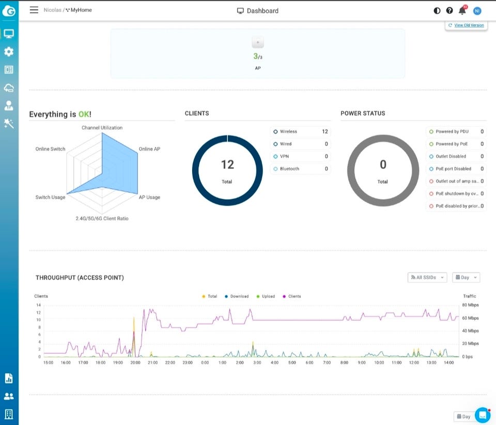Select the Bluetooth clients row
The width and height of the screenshot is (496, 425).
(x=301, y=169)
